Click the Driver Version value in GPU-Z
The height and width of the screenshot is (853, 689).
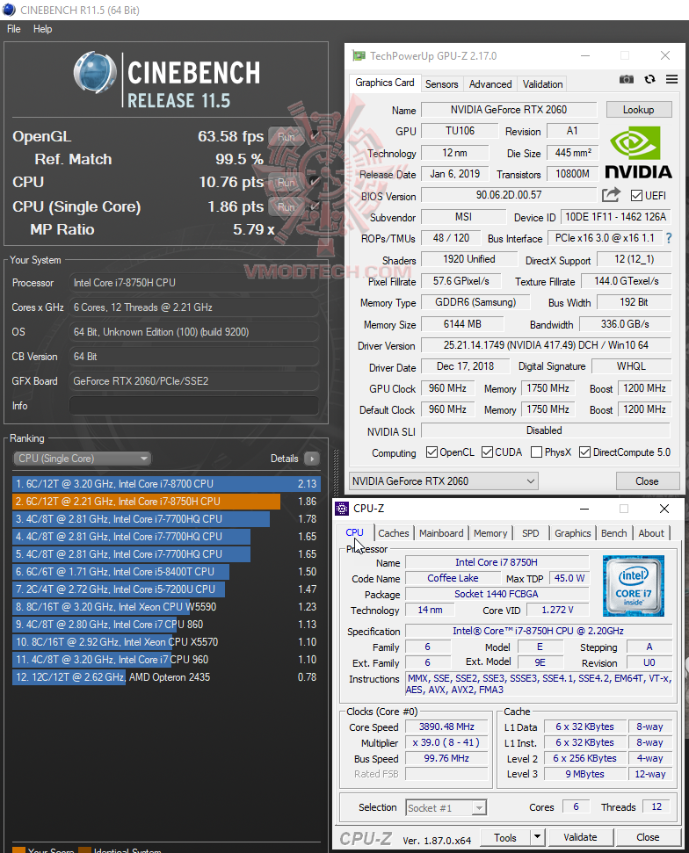click(546, 345)
